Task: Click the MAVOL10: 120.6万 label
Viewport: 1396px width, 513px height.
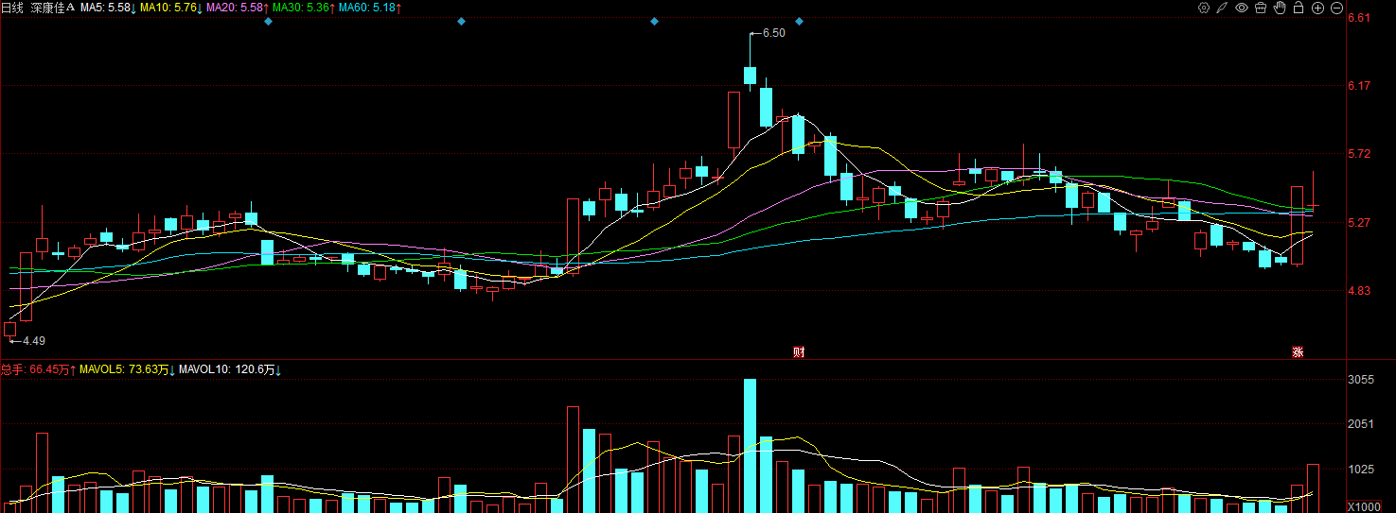Action: [x=231, y=369]
